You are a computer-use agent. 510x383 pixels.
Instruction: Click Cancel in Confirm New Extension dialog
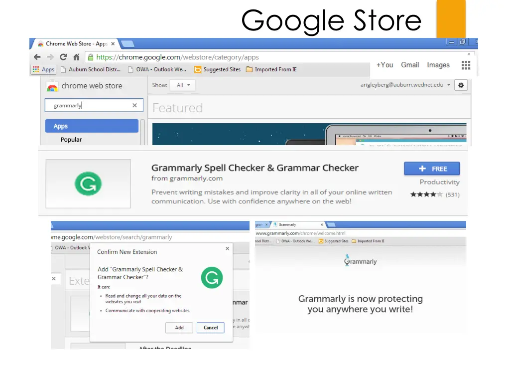tap(211, 328)
